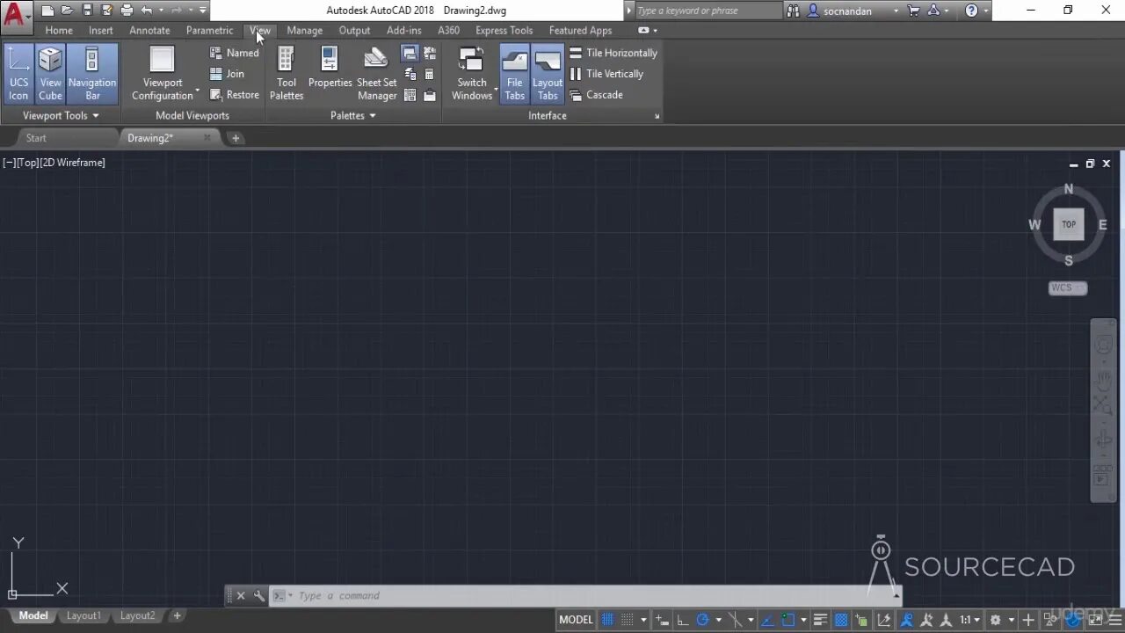Image resolution: width=1125 pixels, height=633 pixels.
Task: Click the Isolate Objects status icon
Action: coord(1049,620)
